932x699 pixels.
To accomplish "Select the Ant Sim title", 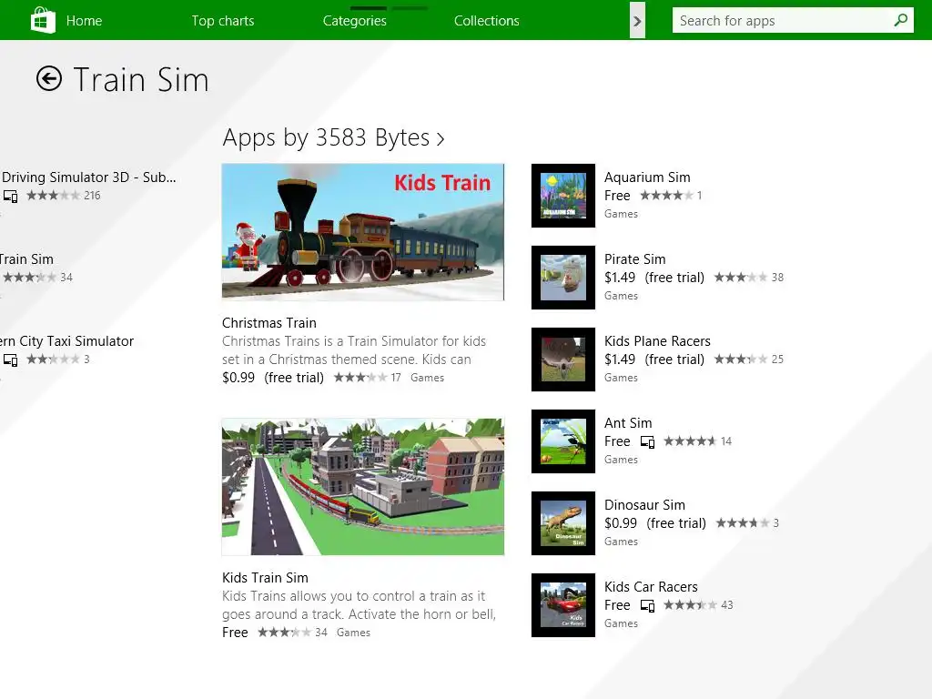I will pyautogui.click(x=628, y=423).
